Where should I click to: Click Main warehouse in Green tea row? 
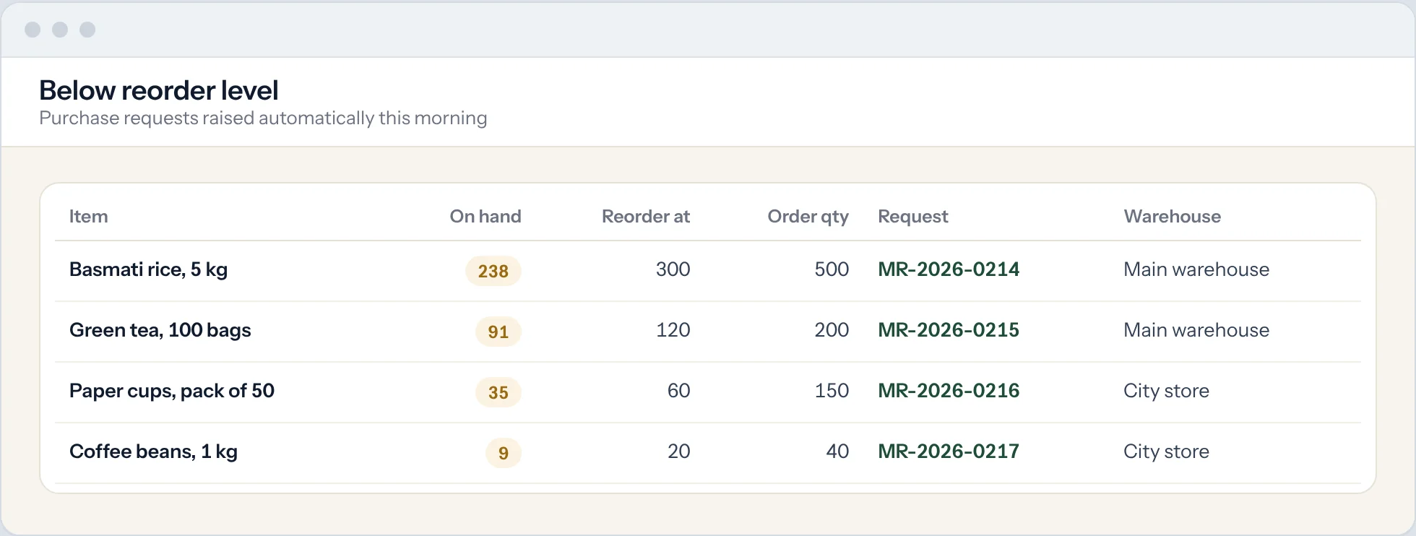point(1196,330)
